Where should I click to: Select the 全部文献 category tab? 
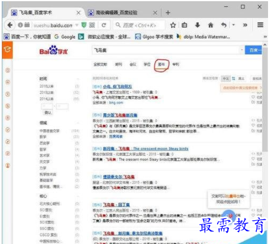100,65
